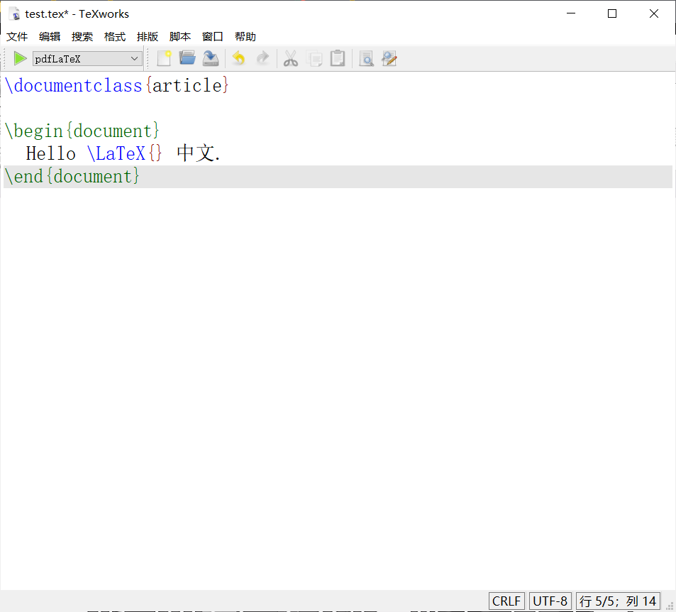Image resolution: width=676 pixels, height=612 pixels.
Task: Click the TeXworks app icon in title bar
Action: [15, 13]
